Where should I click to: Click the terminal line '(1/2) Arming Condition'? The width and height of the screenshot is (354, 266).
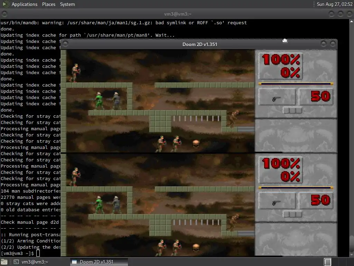(x=31, y=241)
